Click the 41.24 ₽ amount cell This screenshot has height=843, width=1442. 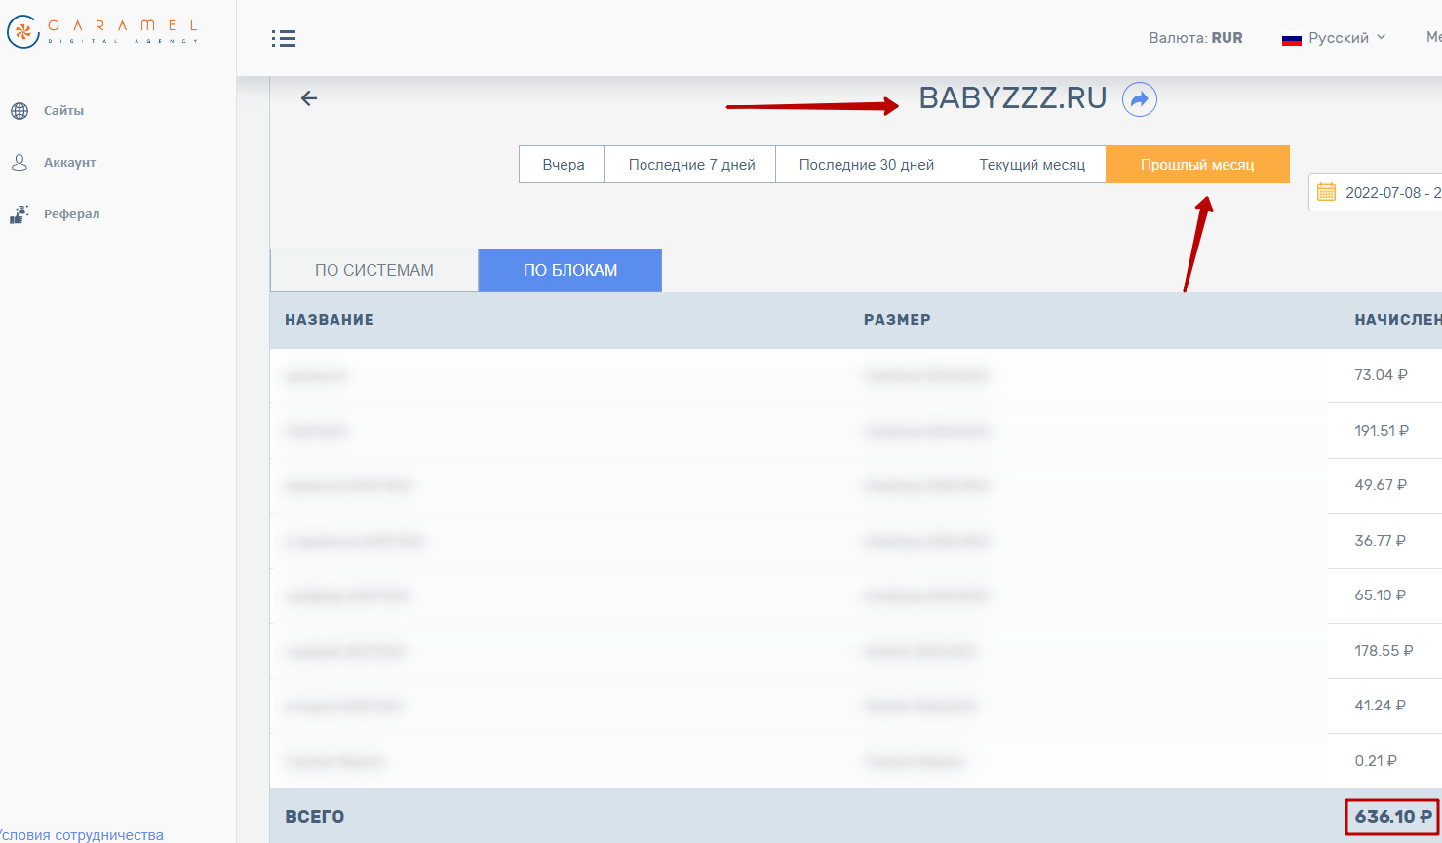tap(1381, 706)
